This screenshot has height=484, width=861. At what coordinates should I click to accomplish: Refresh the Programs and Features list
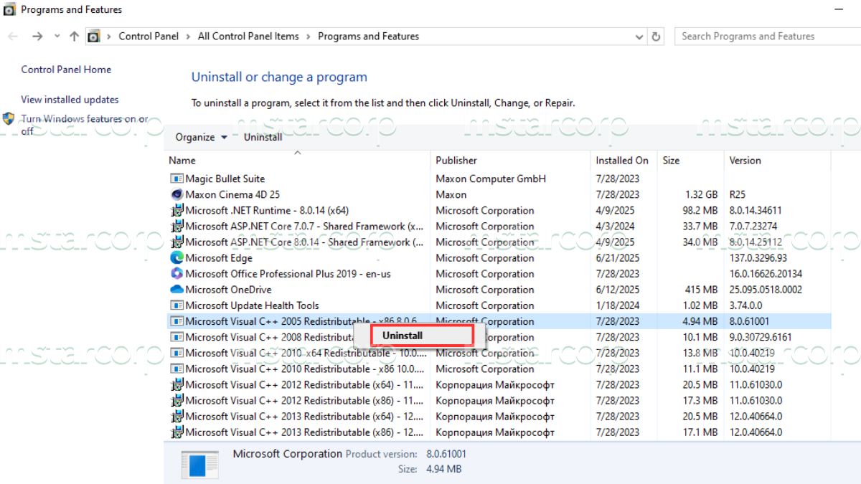tap(656, 37)
